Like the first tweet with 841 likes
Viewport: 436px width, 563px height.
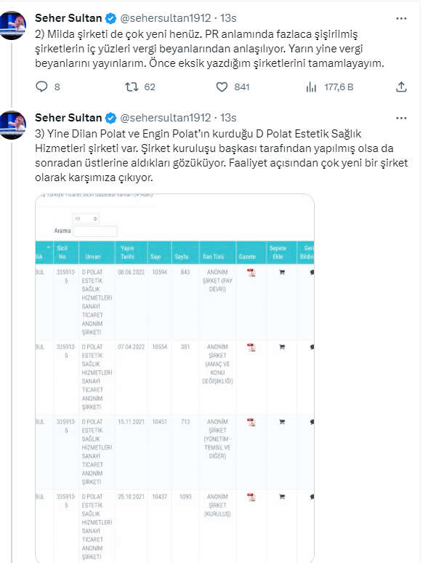tap(222, 87)
